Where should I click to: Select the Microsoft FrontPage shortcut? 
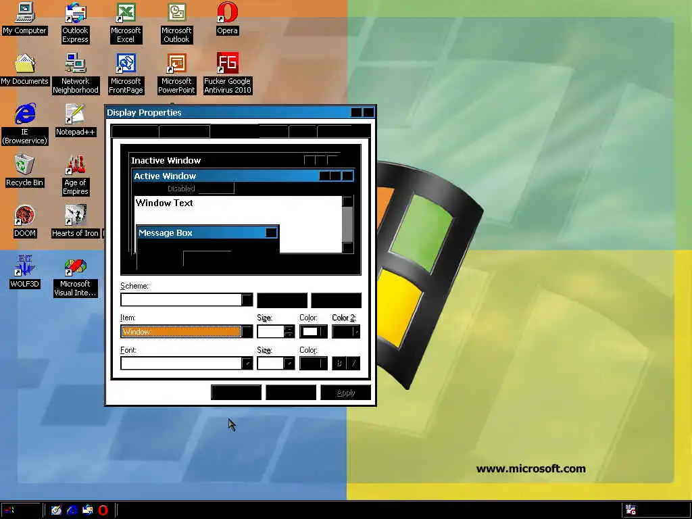126,74
